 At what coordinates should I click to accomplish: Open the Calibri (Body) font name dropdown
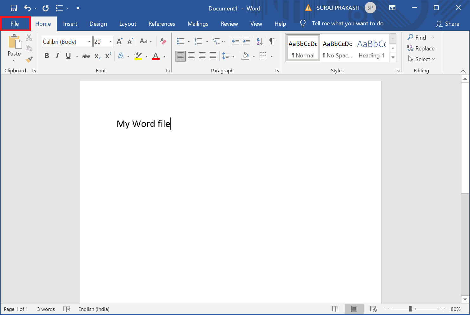89,42
